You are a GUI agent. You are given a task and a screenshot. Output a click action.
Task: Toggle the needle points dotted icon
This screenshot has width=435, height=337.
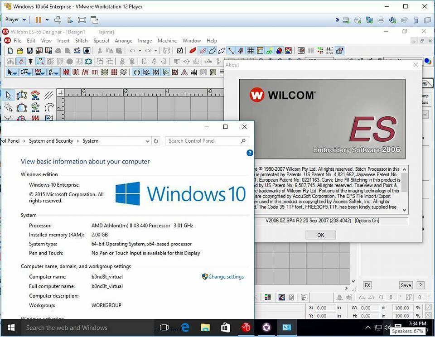(221, 50)
